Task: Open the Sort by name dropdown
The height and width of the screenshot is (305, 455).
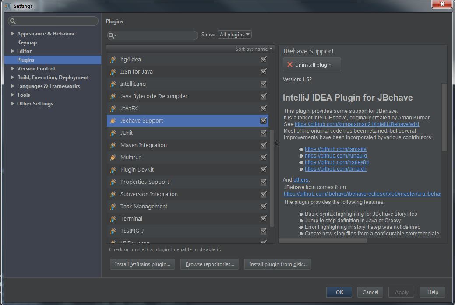Action: [254, 49]
